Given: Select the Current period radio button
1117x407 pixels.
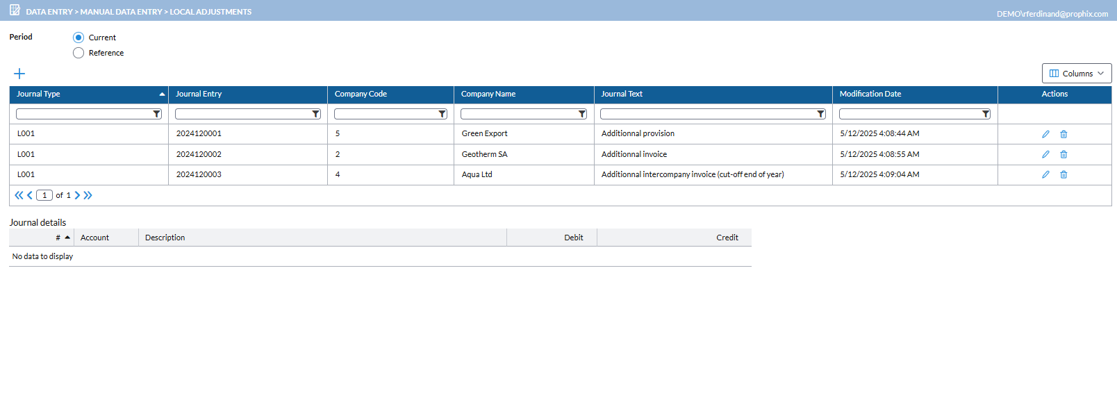Looking at the screenshot, I should 78,38.
